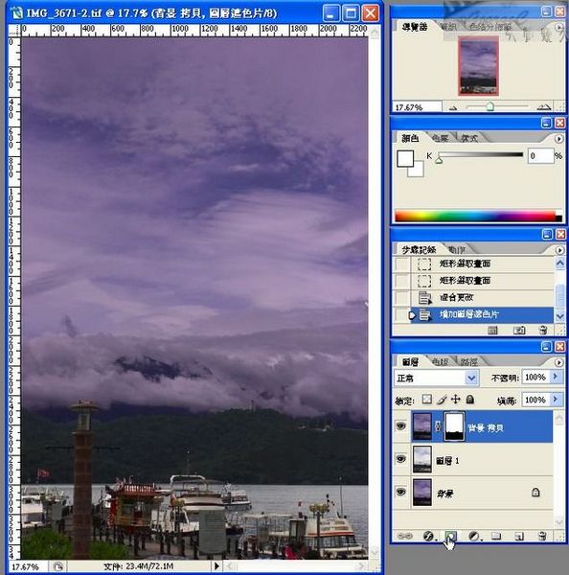Switch to the 色版 channels tab
The width and height of the screenshot is (569, 575).
441,362
